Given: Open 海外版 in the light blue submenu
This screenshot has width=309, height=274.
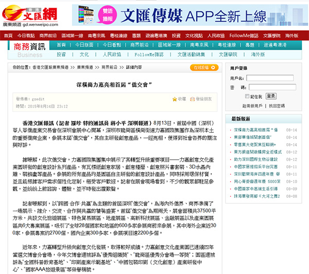Looking at the screenshot, I should point(258,55).
